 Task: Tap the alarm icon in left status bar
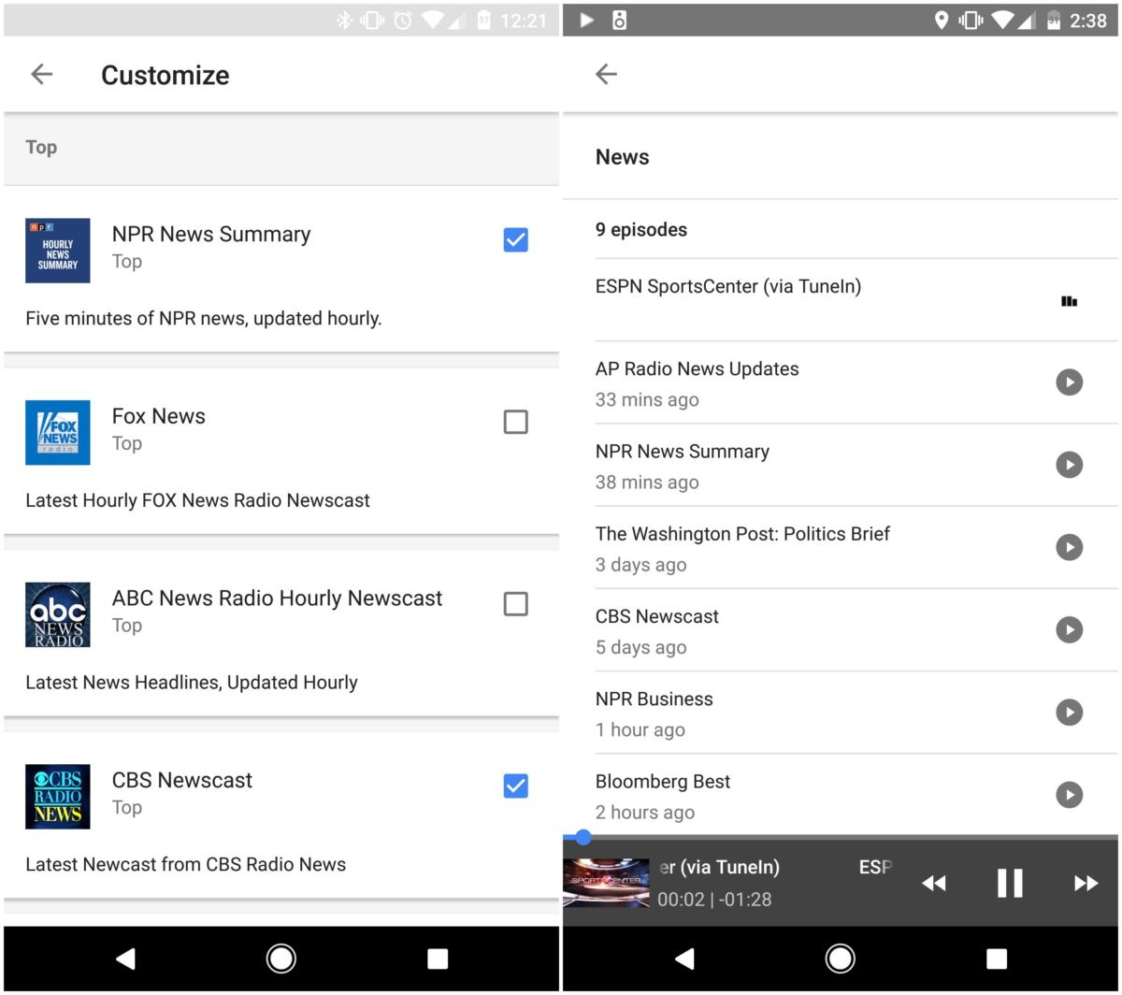(x=402, y=20)
